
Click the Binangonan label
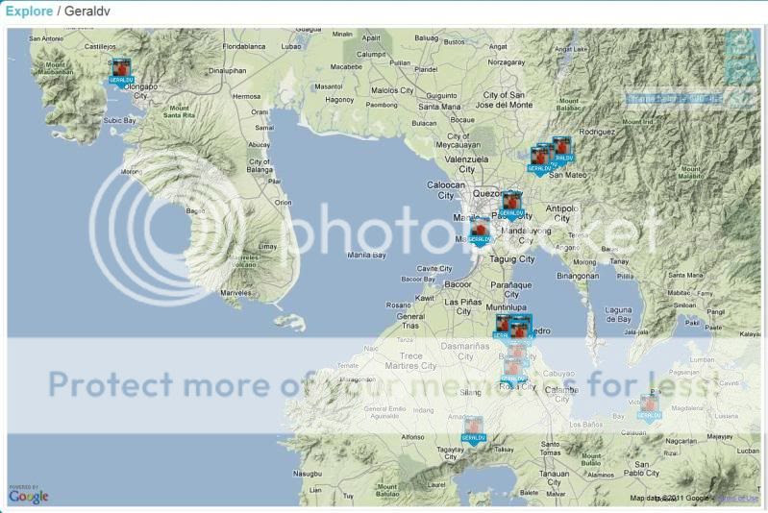coord(578,276)
